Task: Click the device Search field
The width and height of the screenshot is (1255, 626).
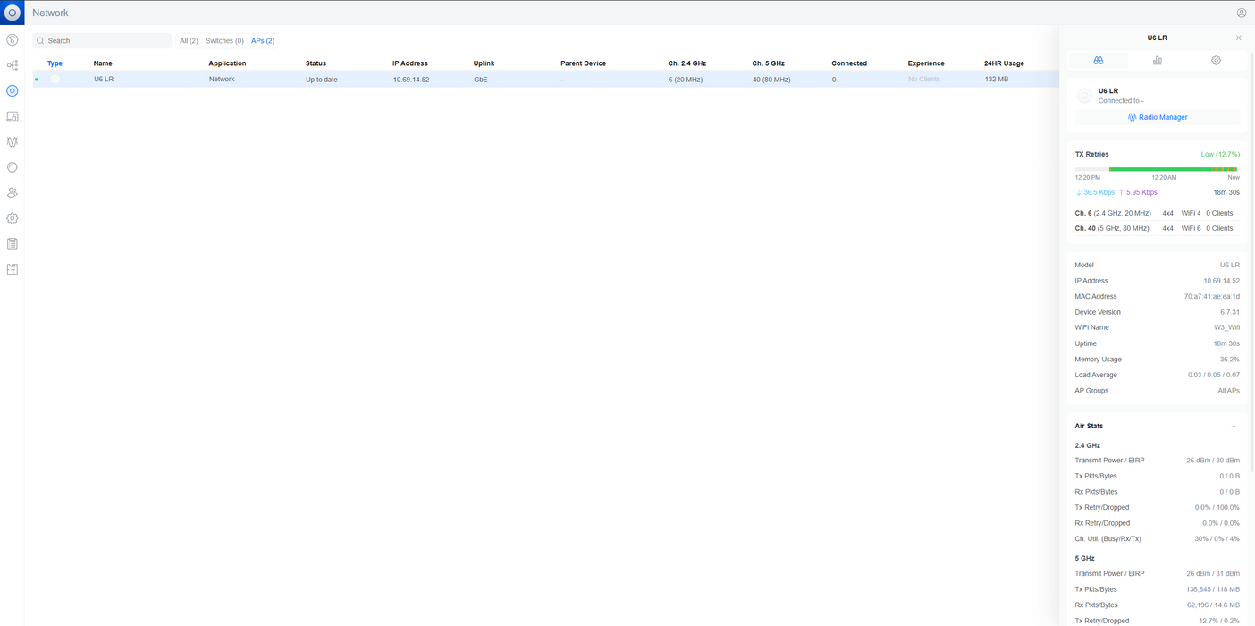Action: (103, 41)
